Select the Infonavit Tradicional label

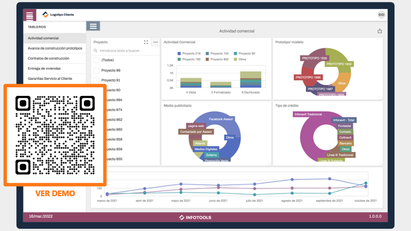(x=308, y=115)
